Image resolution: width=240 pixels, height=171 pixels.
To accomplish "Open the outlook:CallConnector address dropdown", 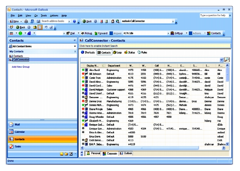I will (x=173, y=21).
